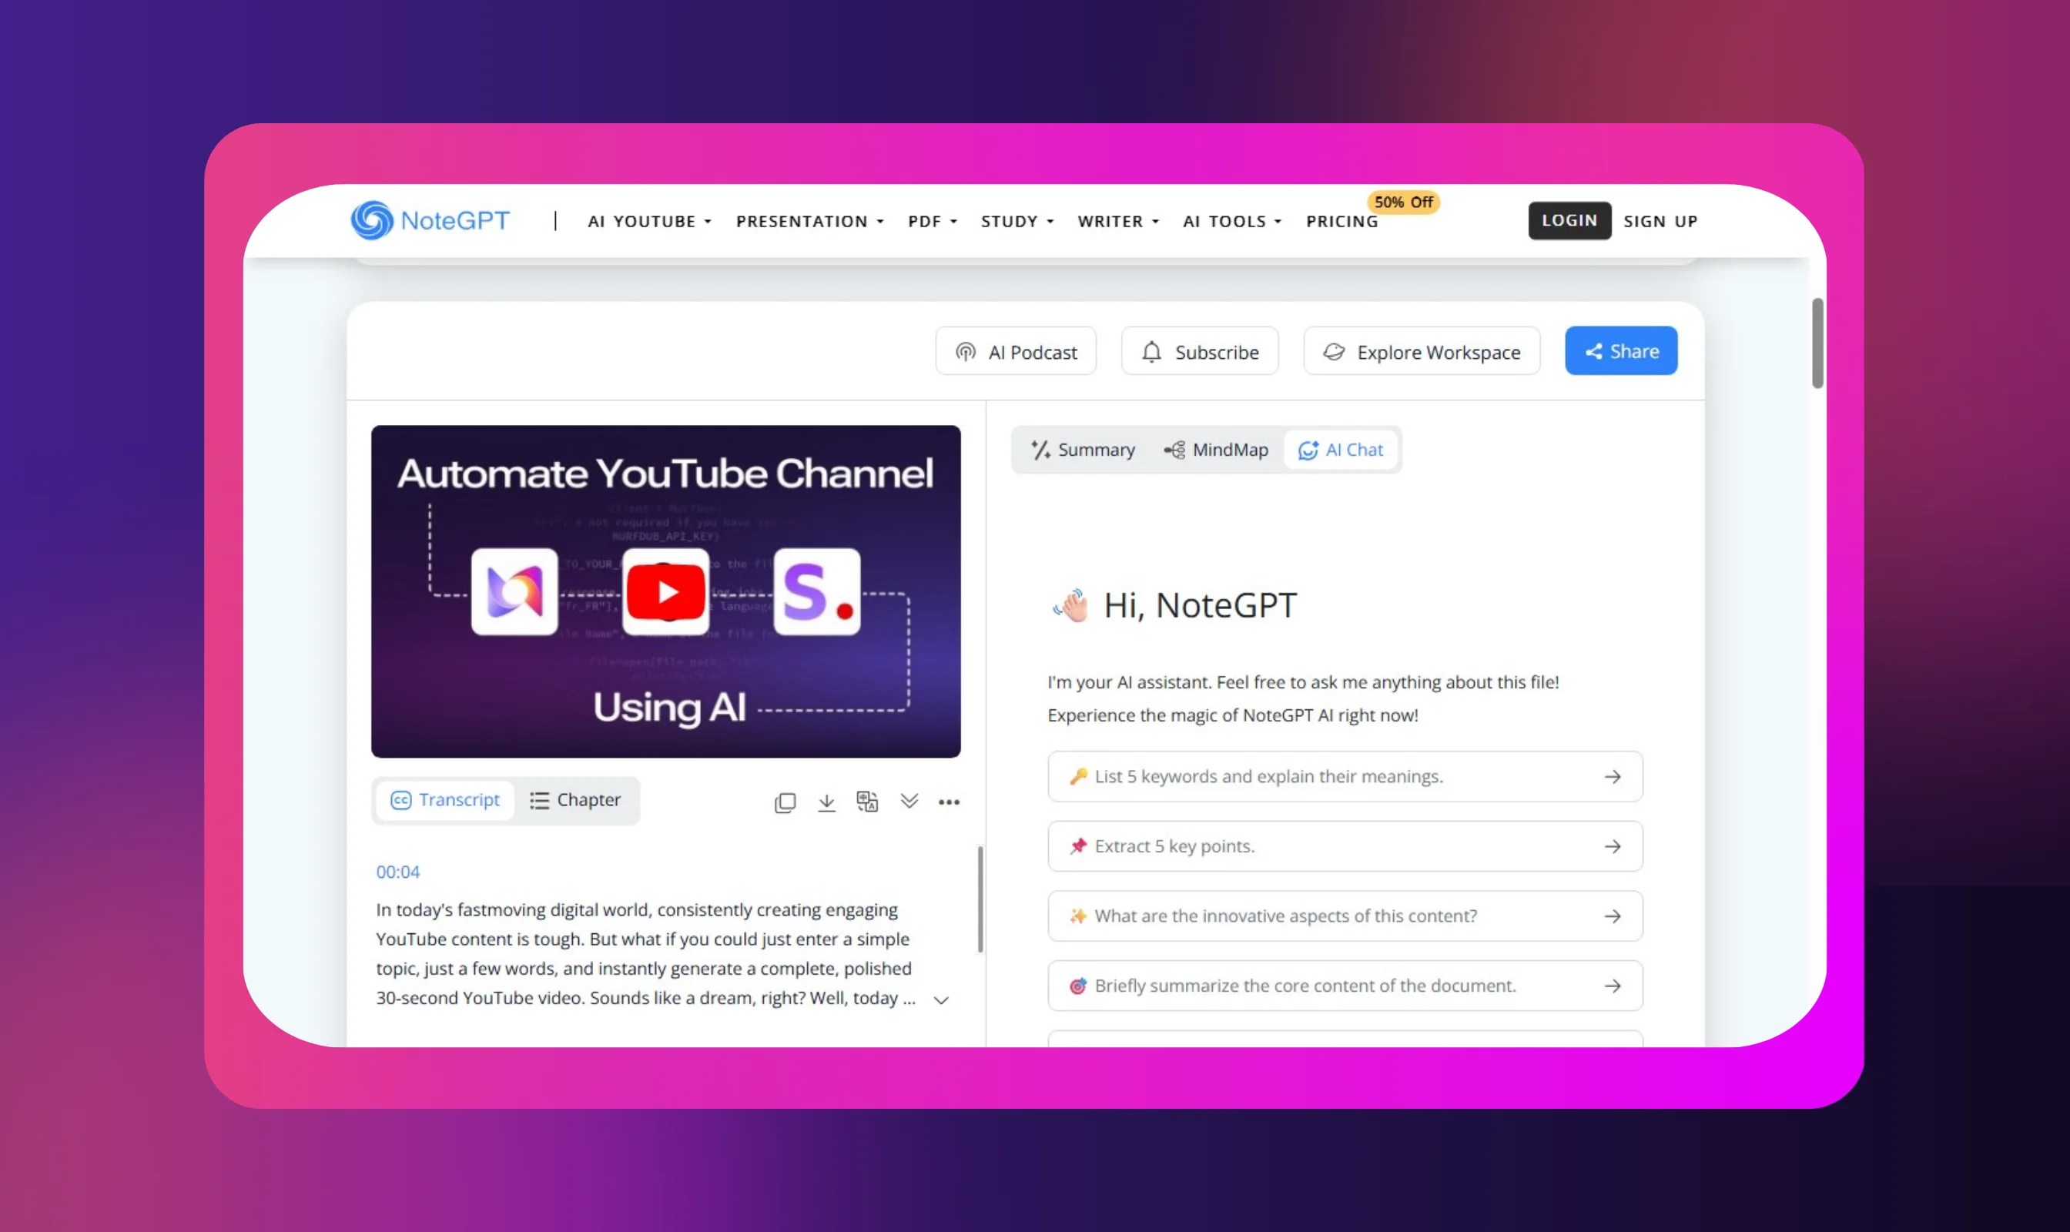
Task: Jump to the 00:04 timestamp
Action: (x=397, y=872)
